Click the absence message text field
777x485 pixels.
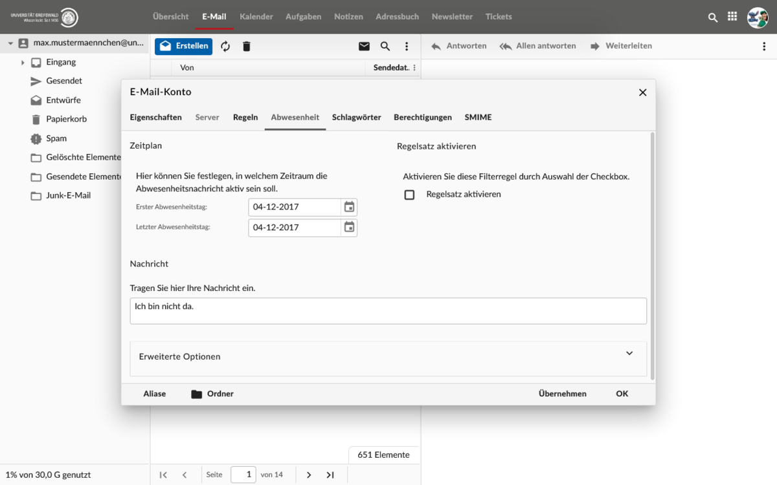pyautogui.click(x=388, y=311)
